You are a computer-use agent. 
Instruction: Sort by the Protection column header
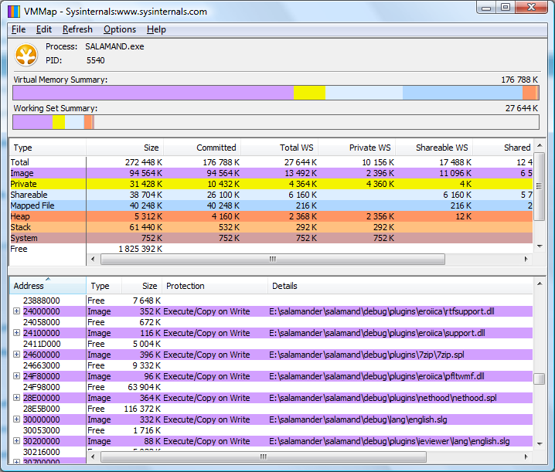[x=214, y=286]
